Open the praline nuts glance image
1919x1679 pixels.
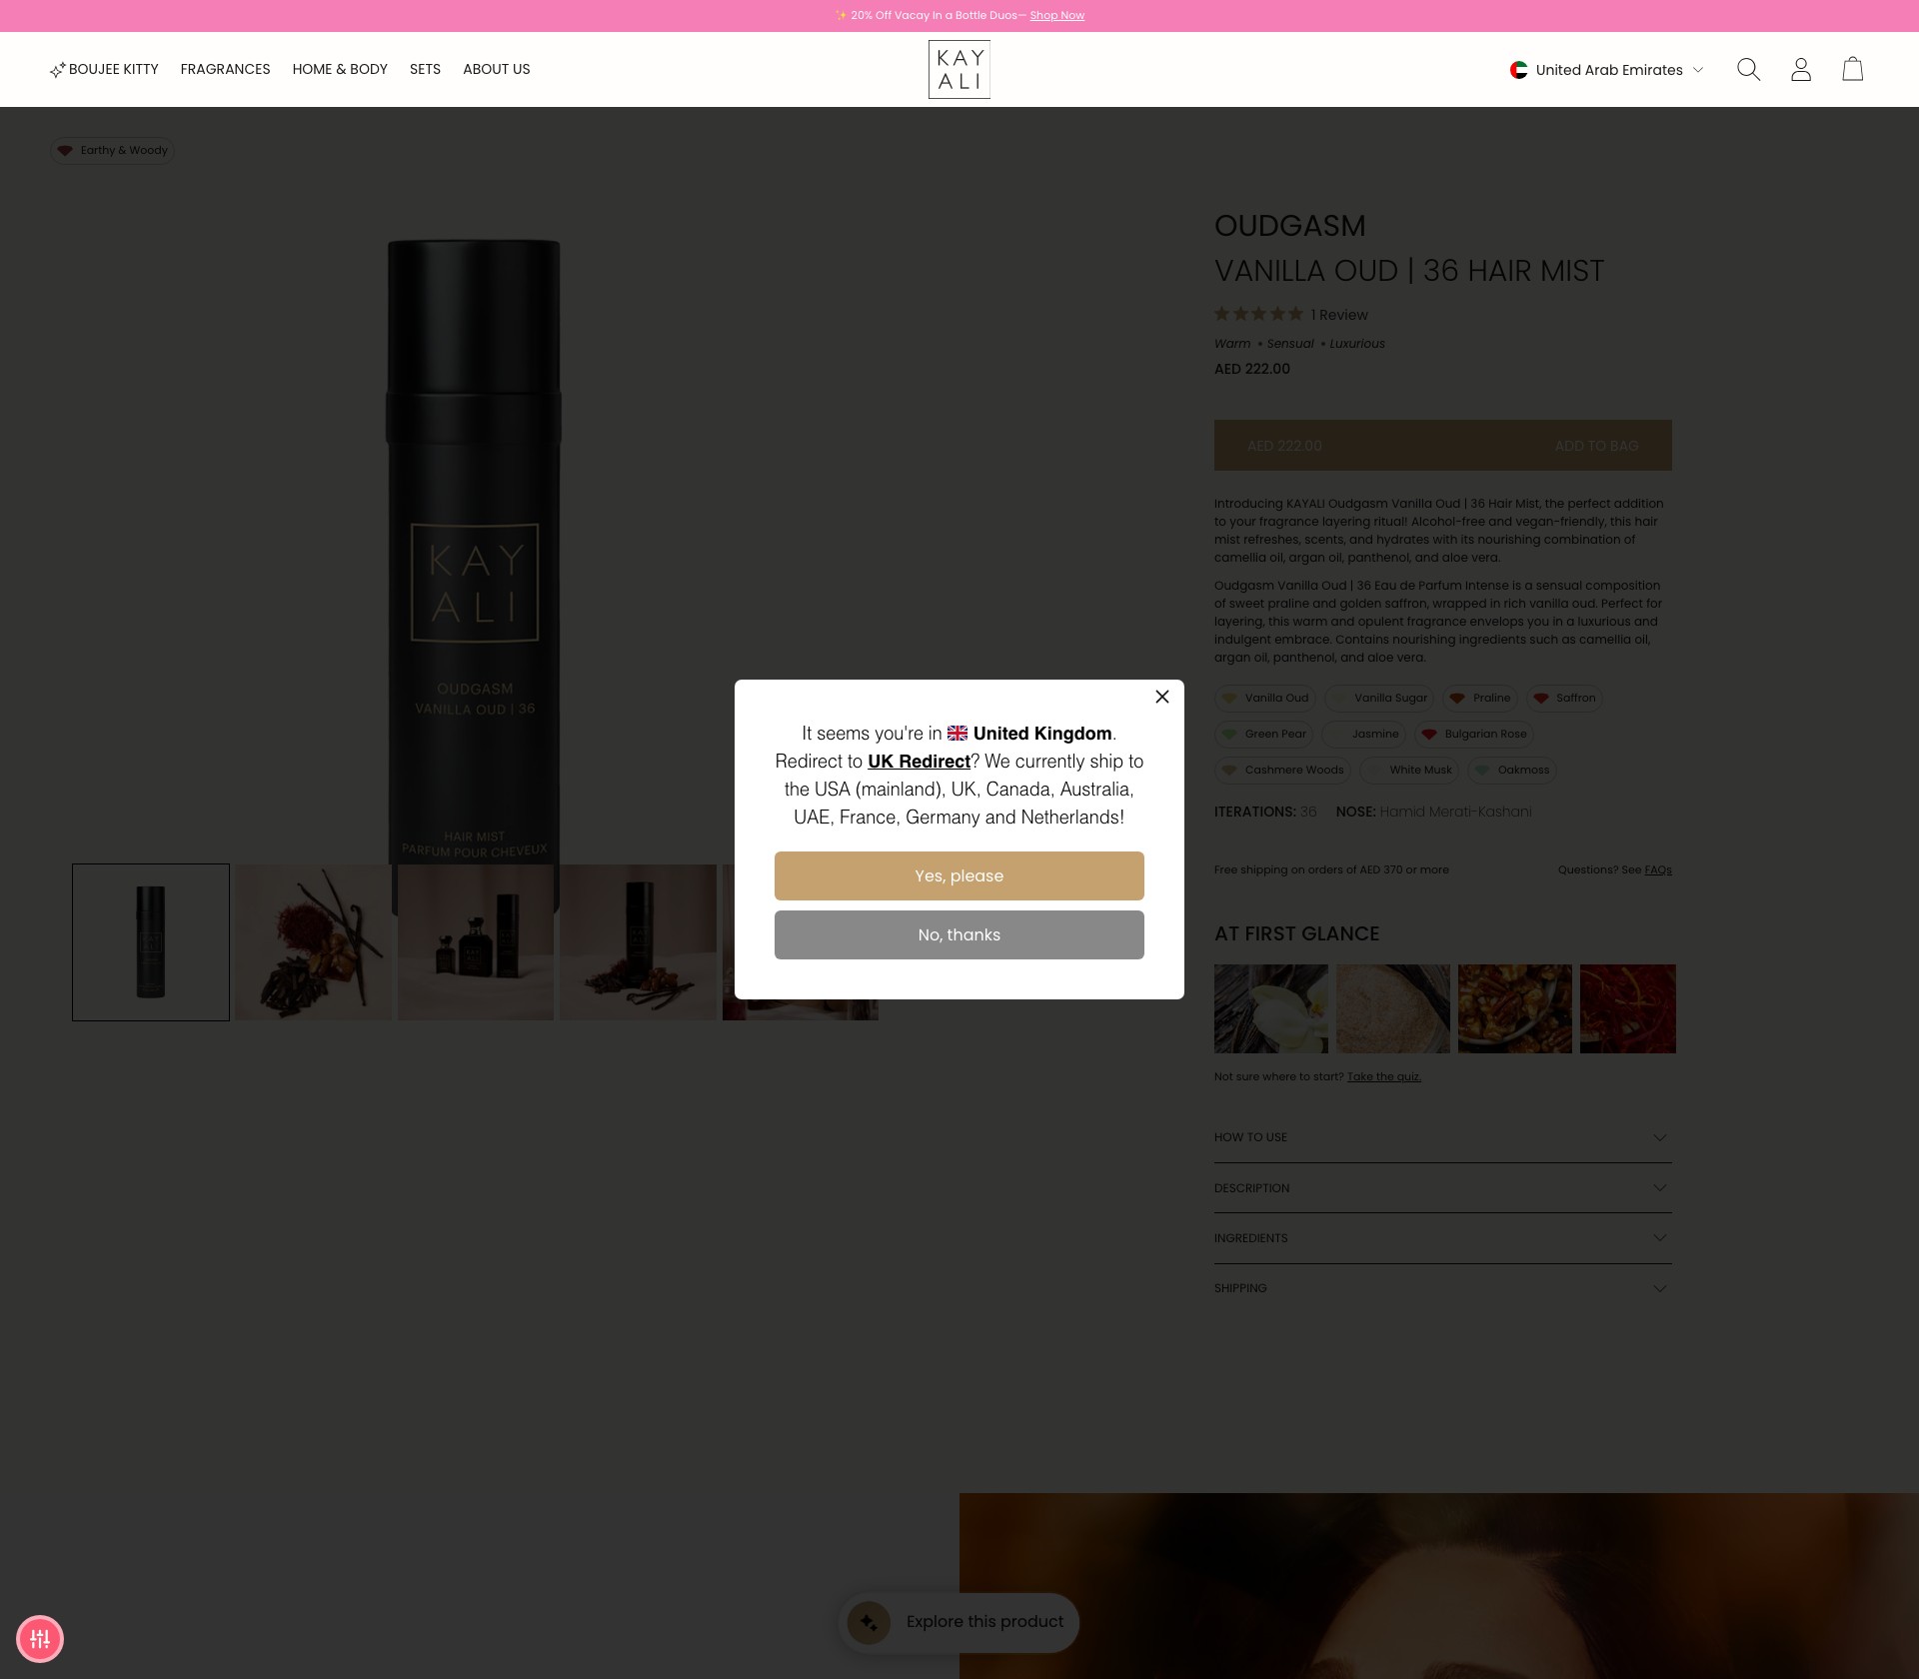pos(1515,1008)
